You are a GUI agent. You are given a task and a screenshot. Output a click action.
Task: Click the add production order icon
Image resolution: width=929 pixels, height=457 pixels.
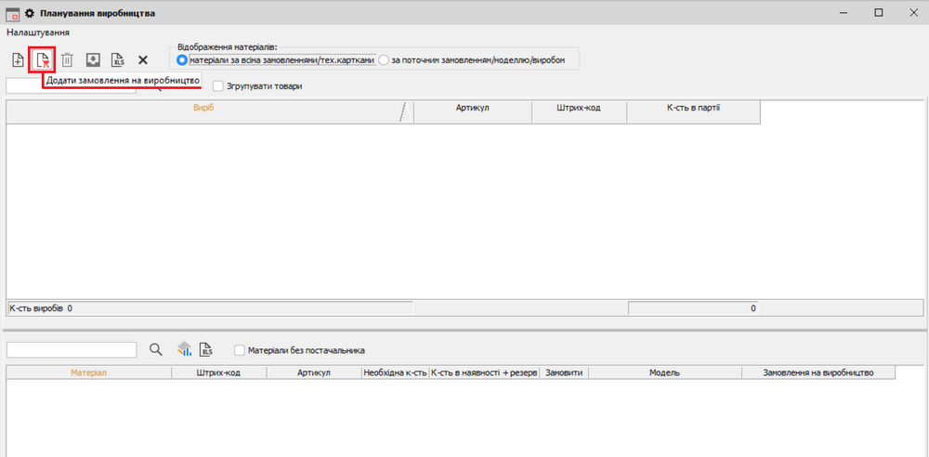click(42, 60)
